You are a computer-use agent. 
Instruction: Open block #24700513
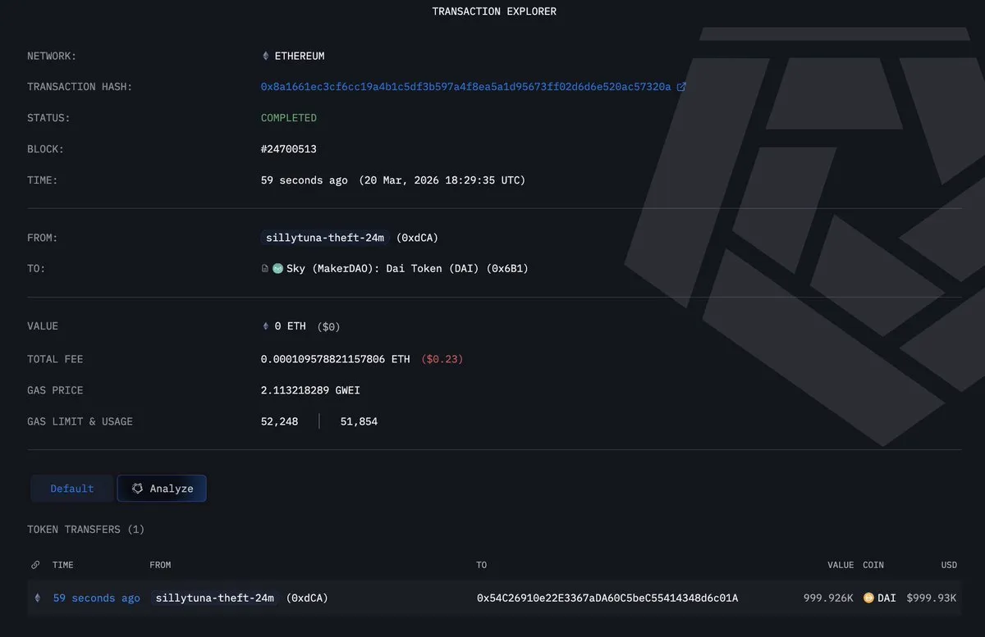(289, 149)
